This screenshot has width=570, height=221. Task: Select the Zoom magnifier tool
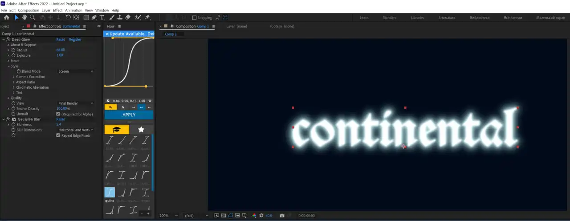point(33,17)
